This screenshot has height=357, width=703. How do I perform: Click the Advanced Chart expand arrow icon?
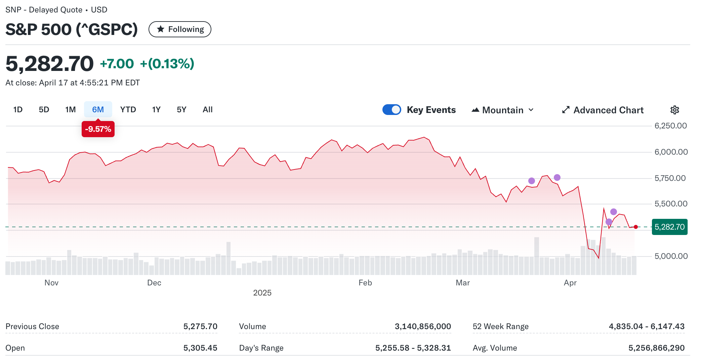566,110
